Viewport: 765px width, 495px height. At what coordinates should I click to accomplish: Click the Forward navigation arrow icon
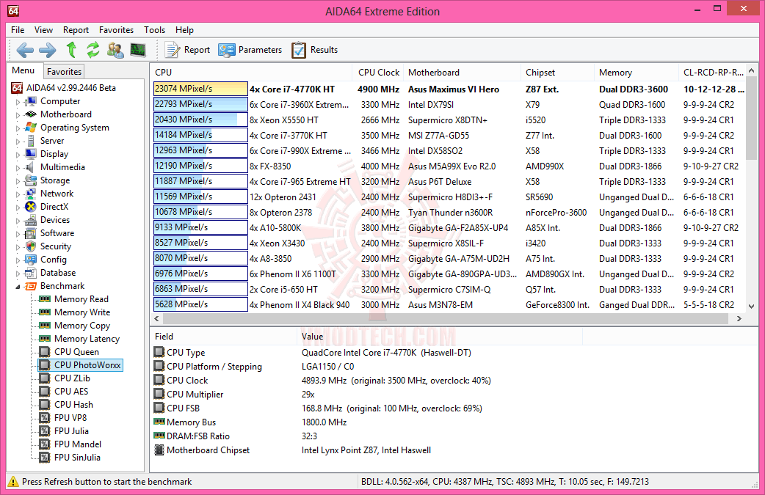(47, 50)
